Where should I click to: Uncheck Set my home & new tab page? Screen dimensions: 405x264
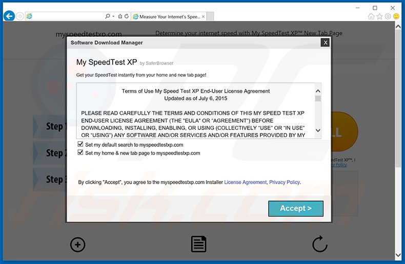pos(80,152)
